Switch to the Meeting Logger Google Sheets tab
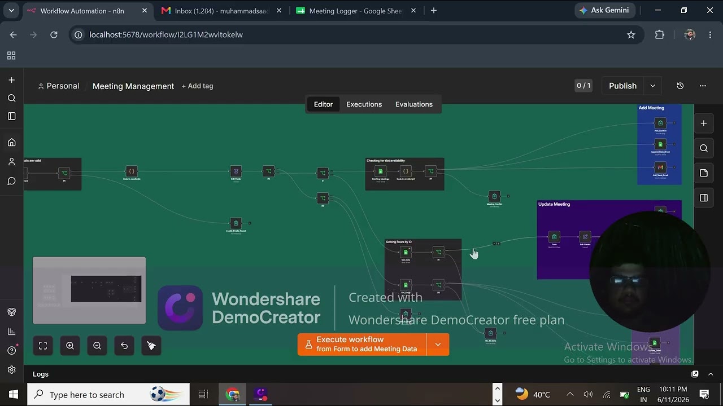This screenshot has height=406, width=723. [356, 11]
